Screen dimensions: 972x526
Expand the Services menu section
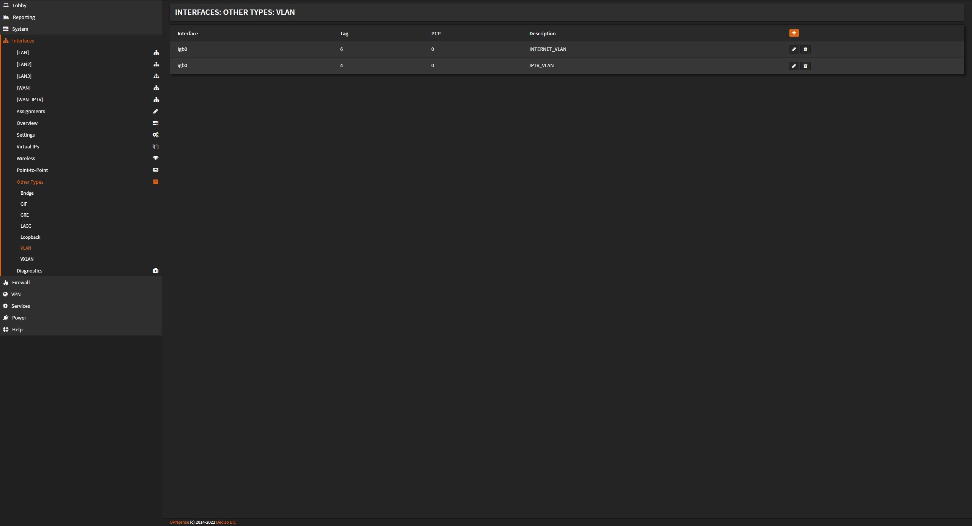tap(21, 306)
